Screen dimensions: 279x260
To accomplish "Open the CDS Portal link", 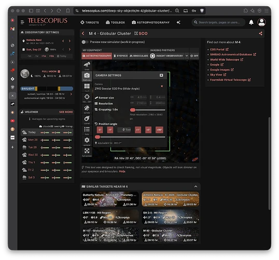I will [x=219, y=49].
